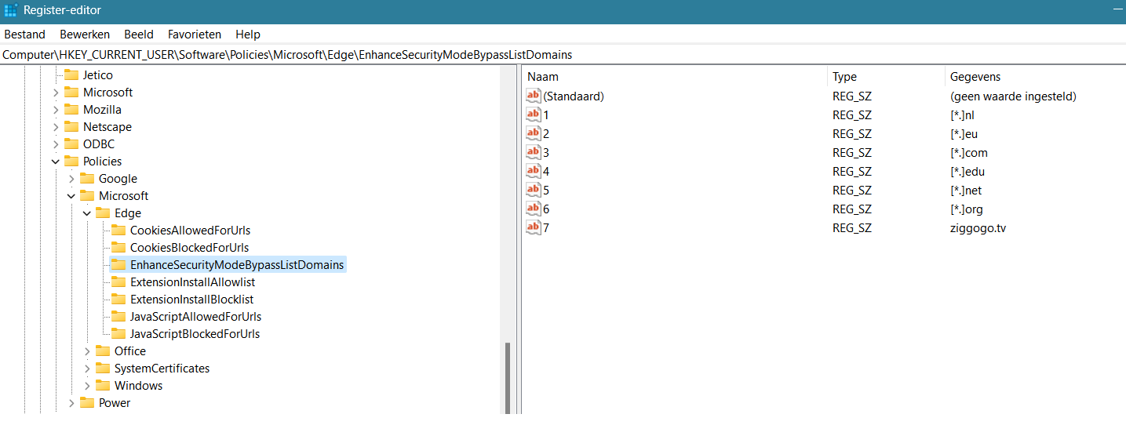Click the registry path address bar

click(563, 55)
